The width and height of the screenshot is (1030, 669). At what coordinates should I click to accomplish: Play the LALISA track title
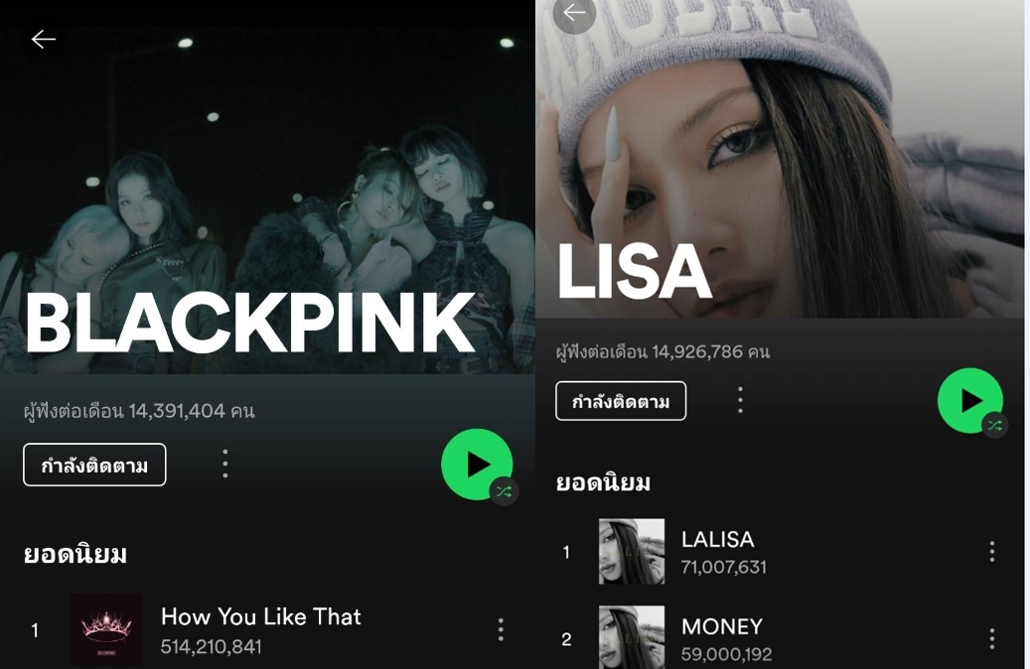click(717, 539)
